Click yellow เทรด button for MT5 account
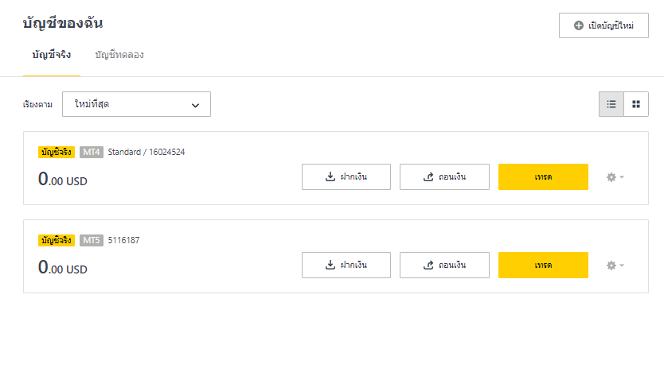This screenshot has height=372, width=664. [x=543, y=265]
